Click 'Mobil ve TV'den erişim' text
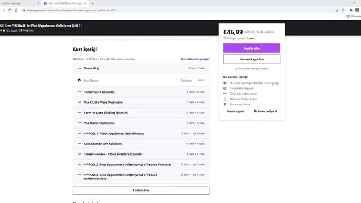 coord(243,99)
